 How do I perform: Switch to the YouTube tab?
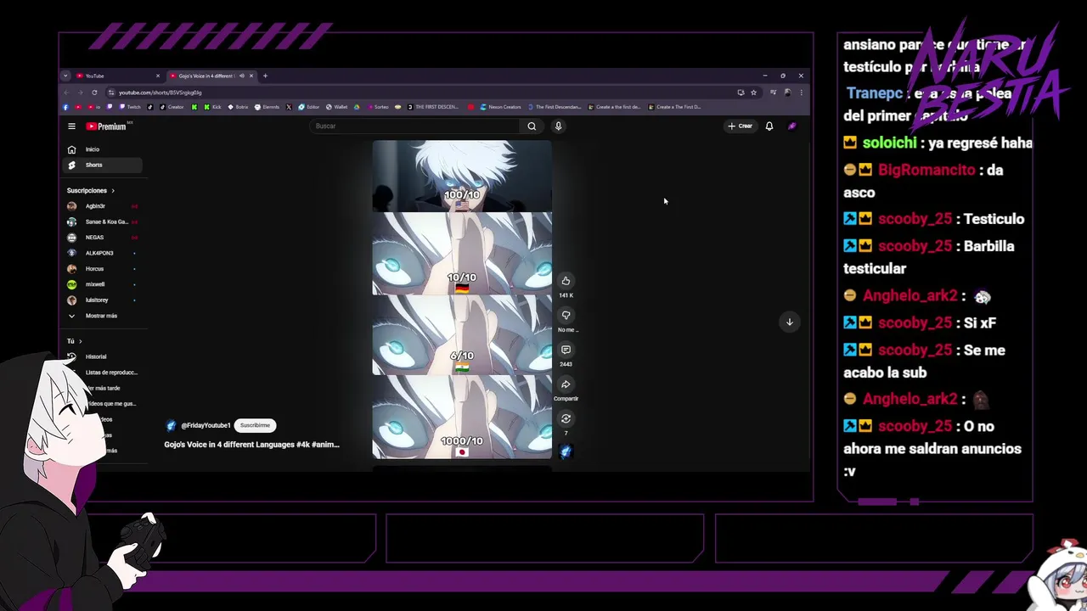[116, 76]
